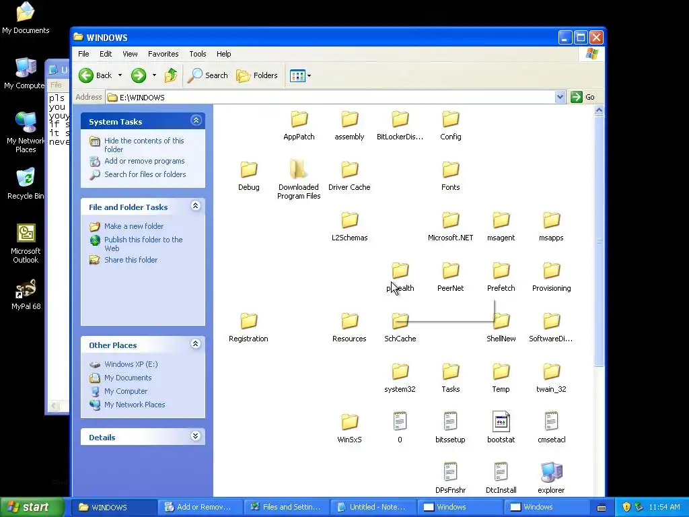Screen dimensions: 689x517
Task: Collapse File and Folder Tasks panel
Action: pos(196,206)
